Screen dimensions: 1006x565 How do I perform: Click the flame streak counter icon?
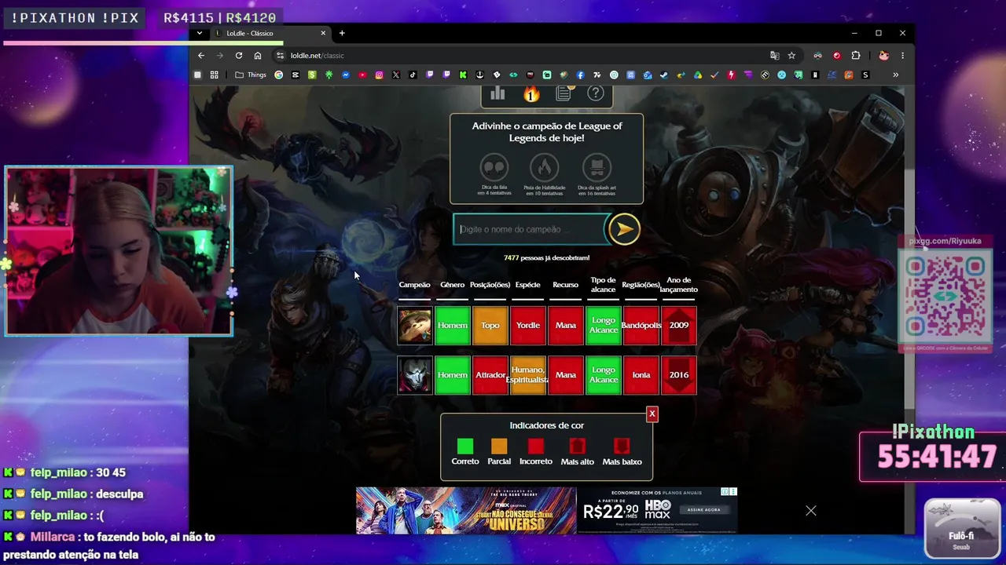tap(531, 94)
